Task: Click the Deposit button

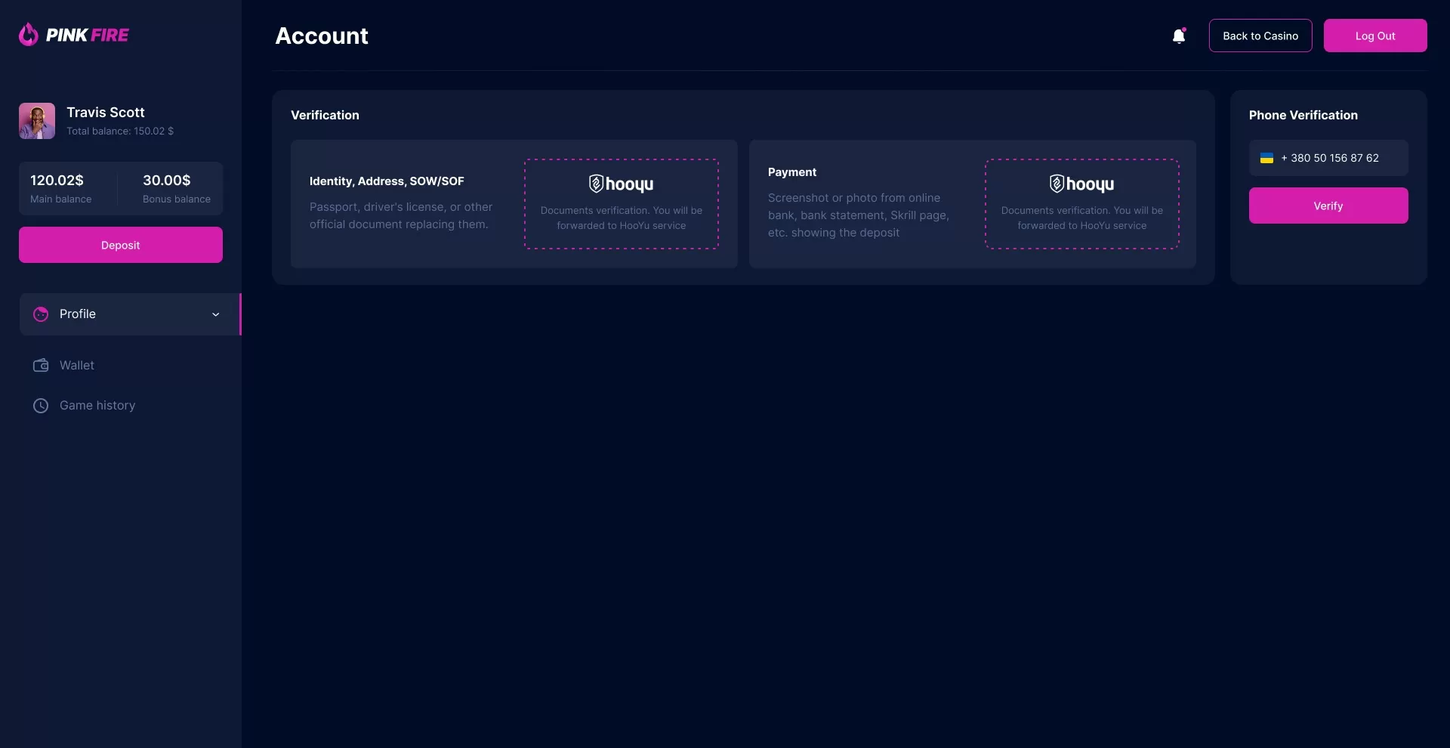Action: coord(121,245)
